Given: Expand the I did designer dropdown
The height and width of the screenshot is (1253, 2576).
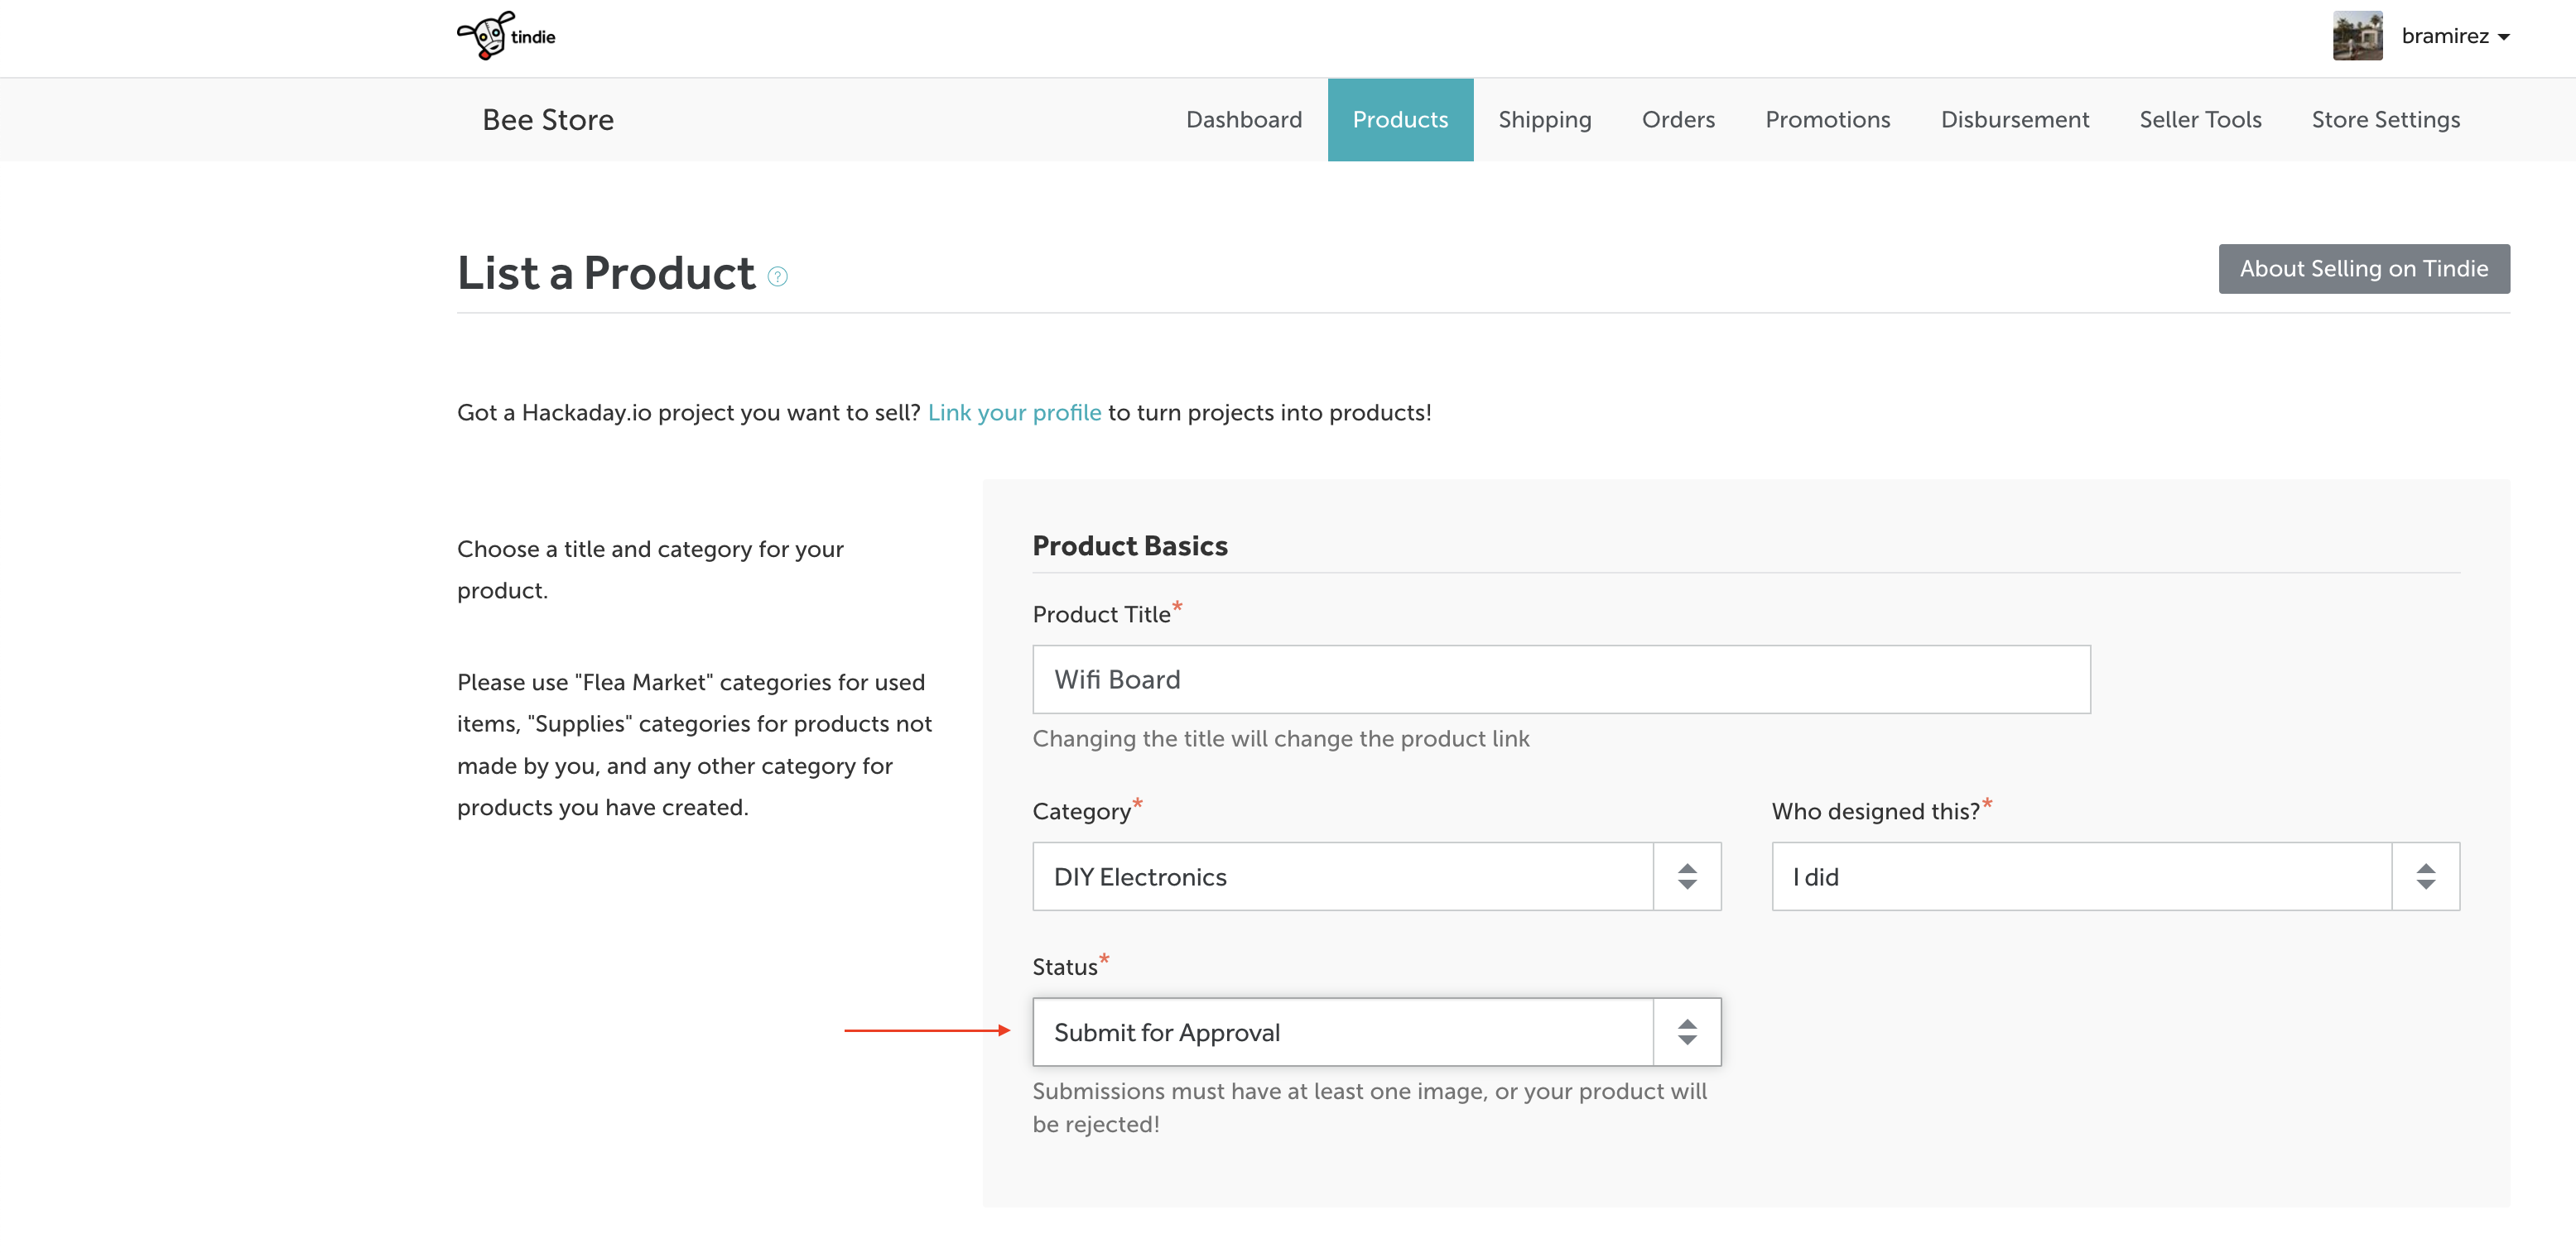Looking at the screenshot, I should point(2080,876).
